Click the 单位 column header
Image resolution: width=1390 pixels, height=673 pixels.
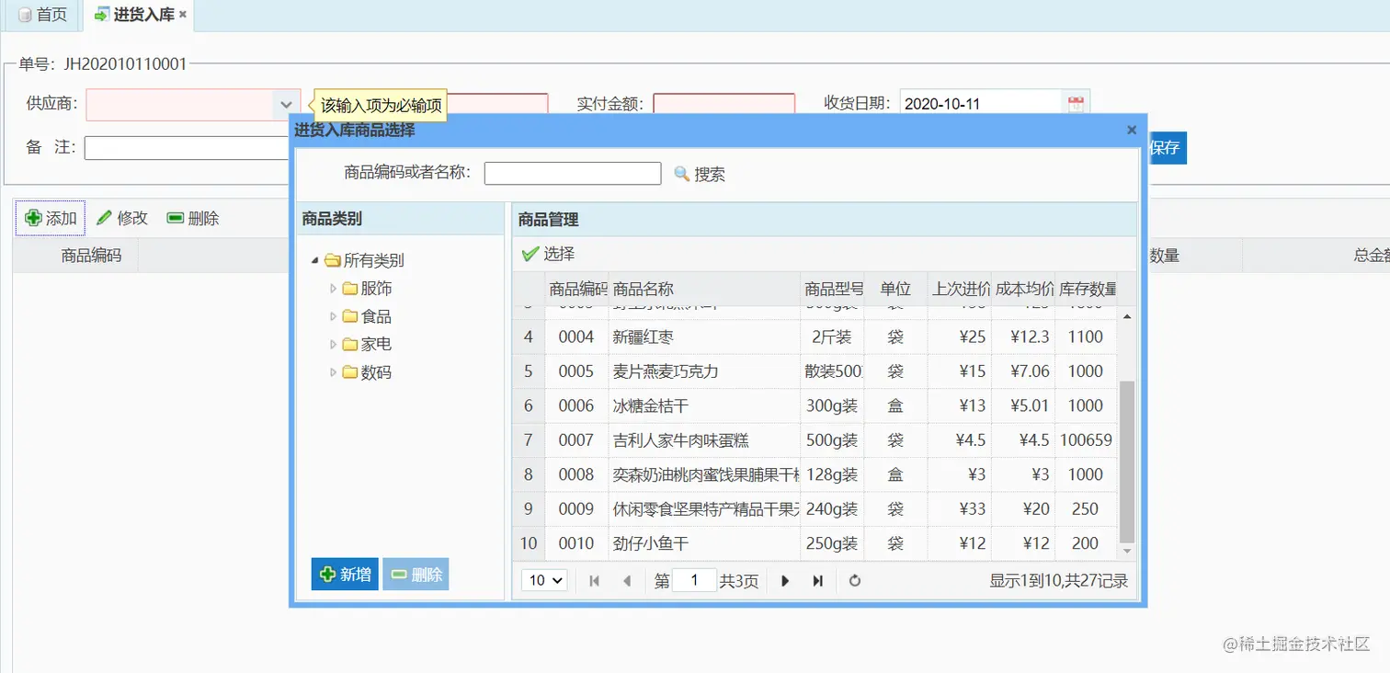tap(895, 289)
